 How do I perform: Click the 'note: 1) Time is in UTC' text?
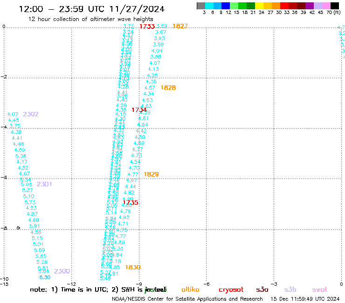[69, 289]
